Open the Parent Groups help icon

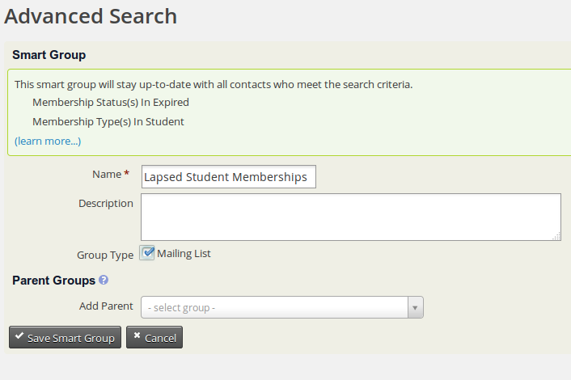[104, 280]
